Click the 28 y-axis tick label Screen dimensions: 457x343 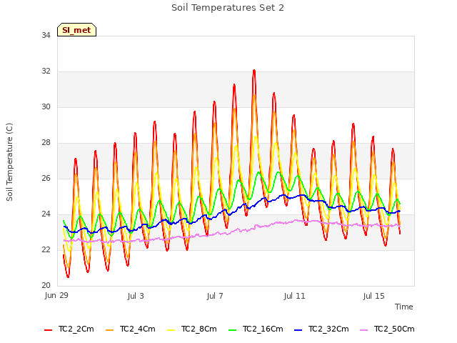(46, 143)
